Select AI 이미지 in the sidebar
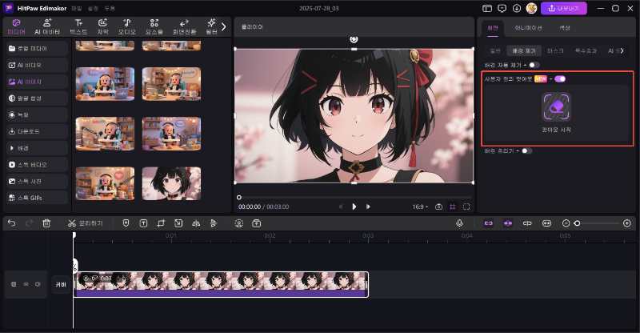 (x=37, y=82)
